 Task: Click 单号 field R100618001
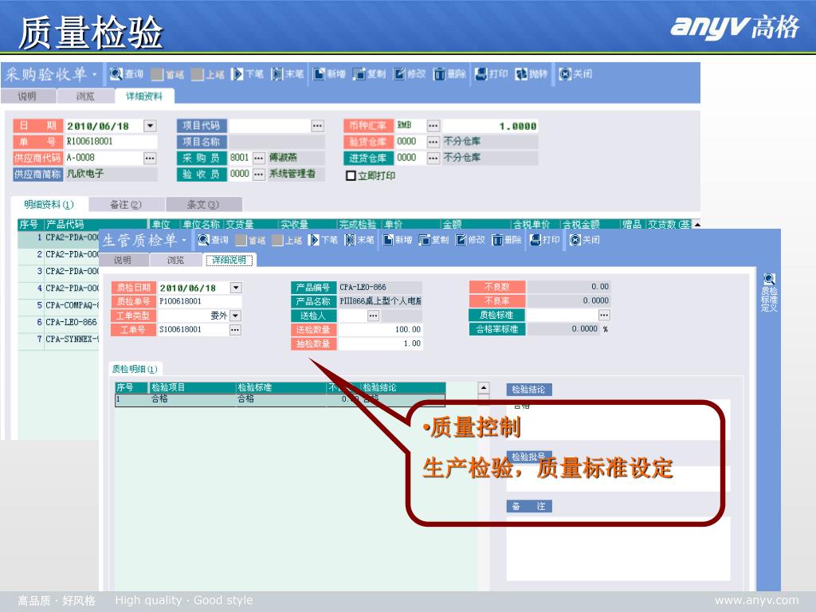[110, 142]
